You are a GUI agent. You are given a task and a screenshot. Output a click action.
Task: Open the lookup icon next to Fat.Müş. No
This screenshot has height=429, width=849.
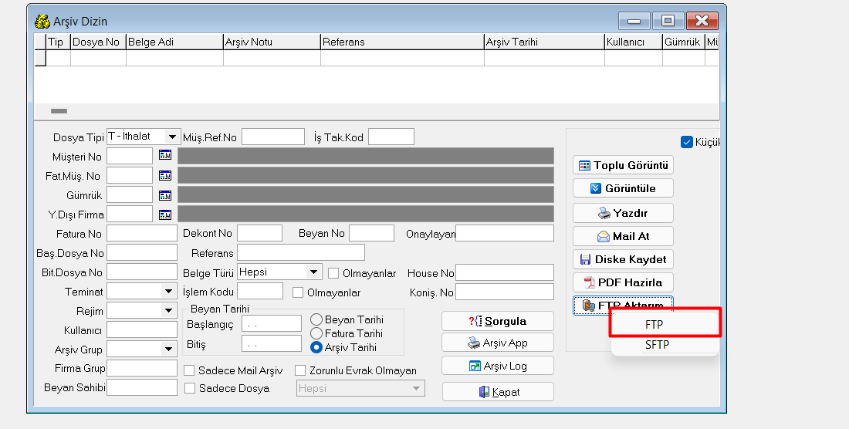pyautogui.click(x=164, y=175)
